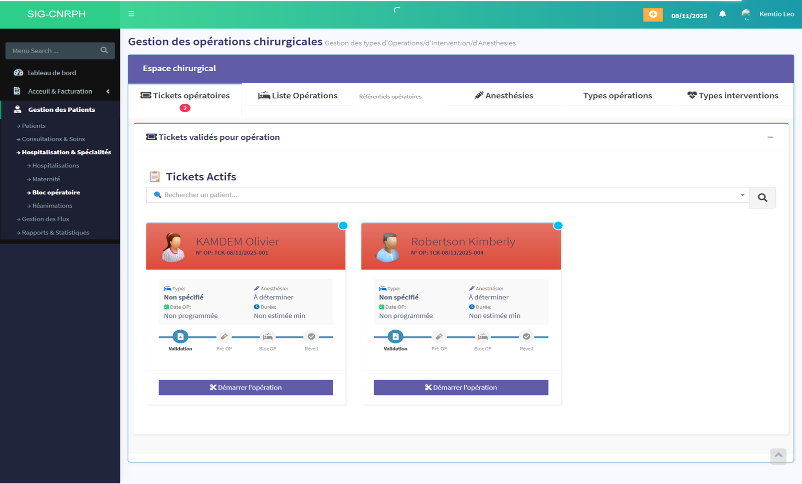Click the Menu Search magnifier icon
Viewport: 802px width, 484px height.
104,51
